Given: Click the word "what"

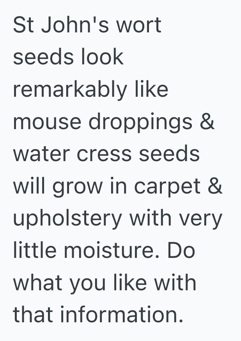Looking at the screenshot, I should point(38,282).
